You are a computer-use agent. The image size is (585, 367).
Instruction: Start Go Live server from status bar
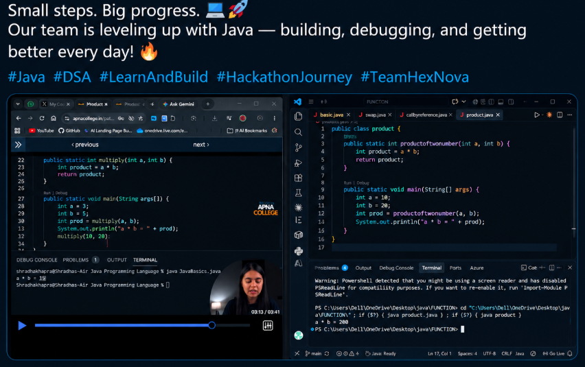pyautogui.click(x=553, y=353)
